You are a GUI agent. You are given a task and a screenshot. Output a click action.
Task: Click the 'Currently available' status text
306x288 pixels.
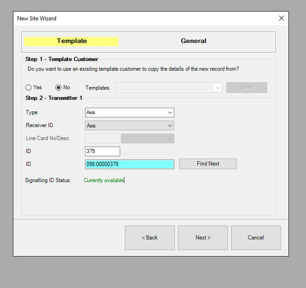pyautogui.click(x=104, y=180)
